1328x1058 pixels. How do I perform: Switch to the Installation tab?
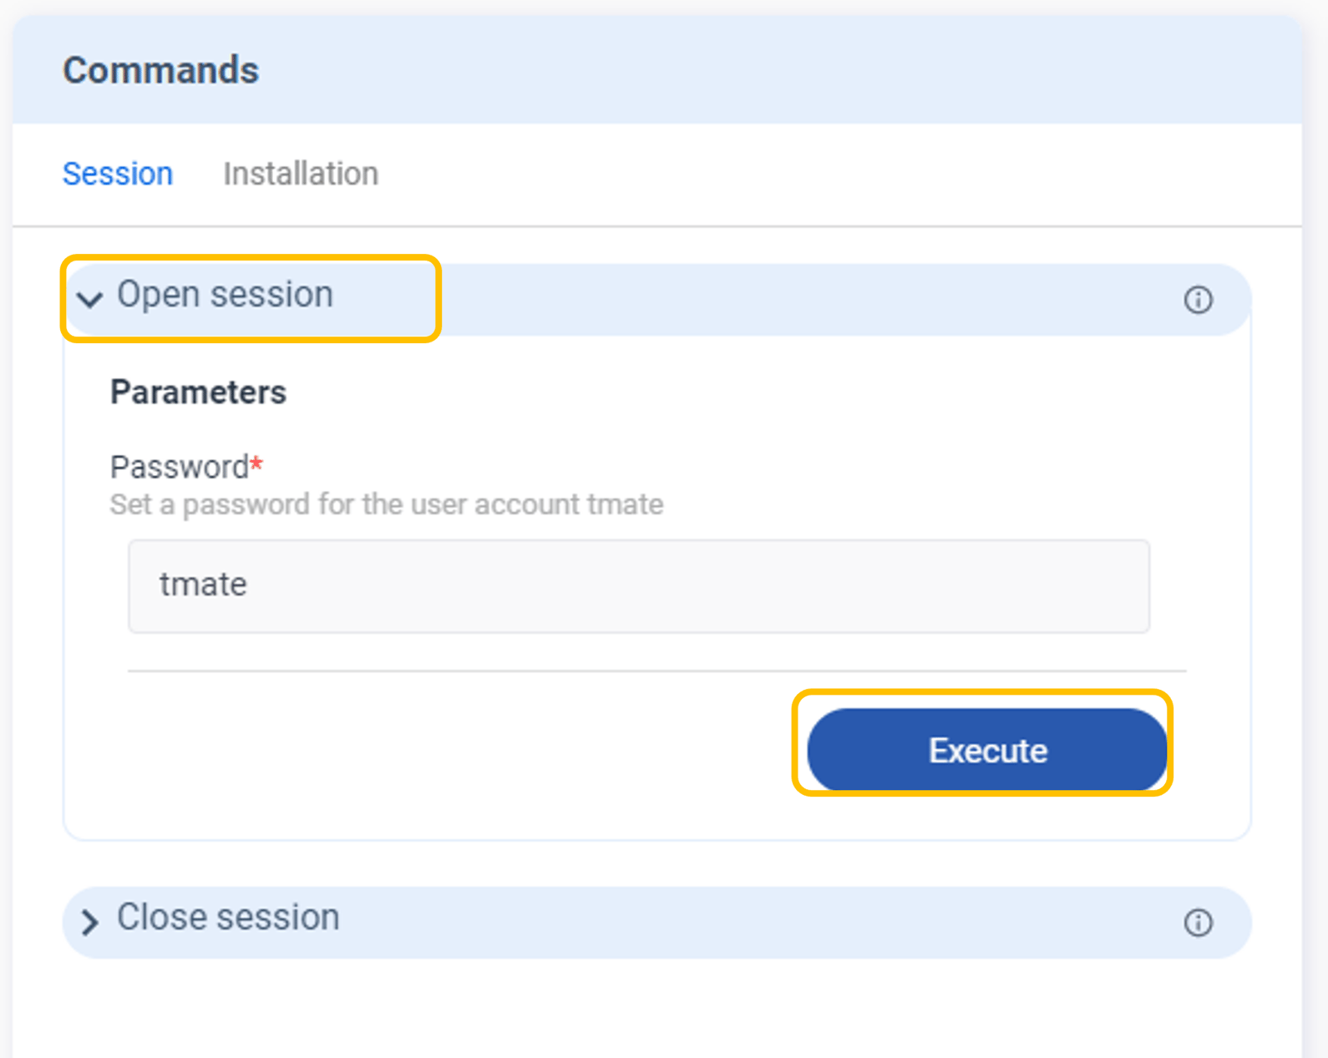pyautogui.click(x=301, y=174)
